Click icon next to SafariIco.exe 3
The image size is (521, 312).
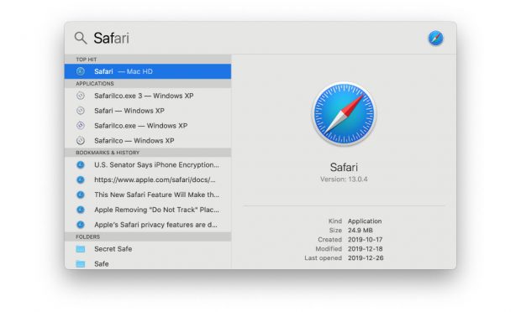click(81, 96)
